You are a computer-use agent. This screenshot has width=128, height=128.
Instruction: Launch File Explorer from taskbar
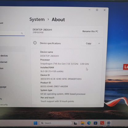[x=82, y=123]
